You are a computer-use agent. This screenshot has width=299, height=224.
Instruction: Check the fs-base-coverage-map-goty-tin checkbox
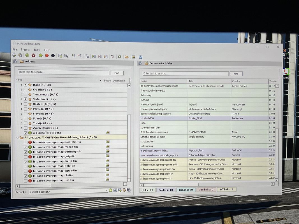point(26,157)
